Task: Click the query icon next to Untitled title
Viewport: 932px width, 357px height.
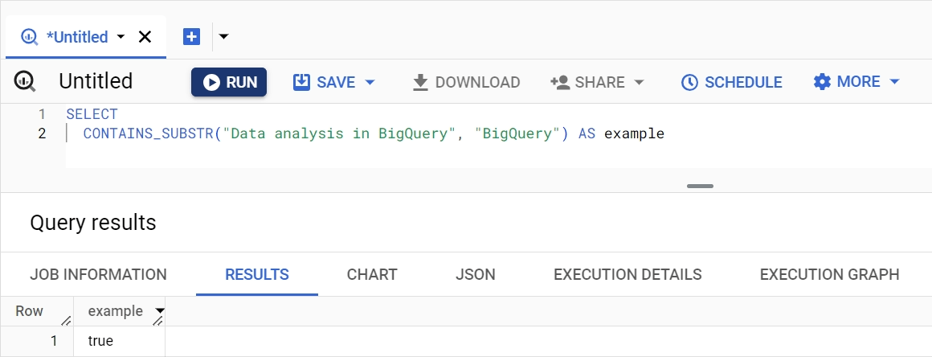Action: (x=25, y=81)
